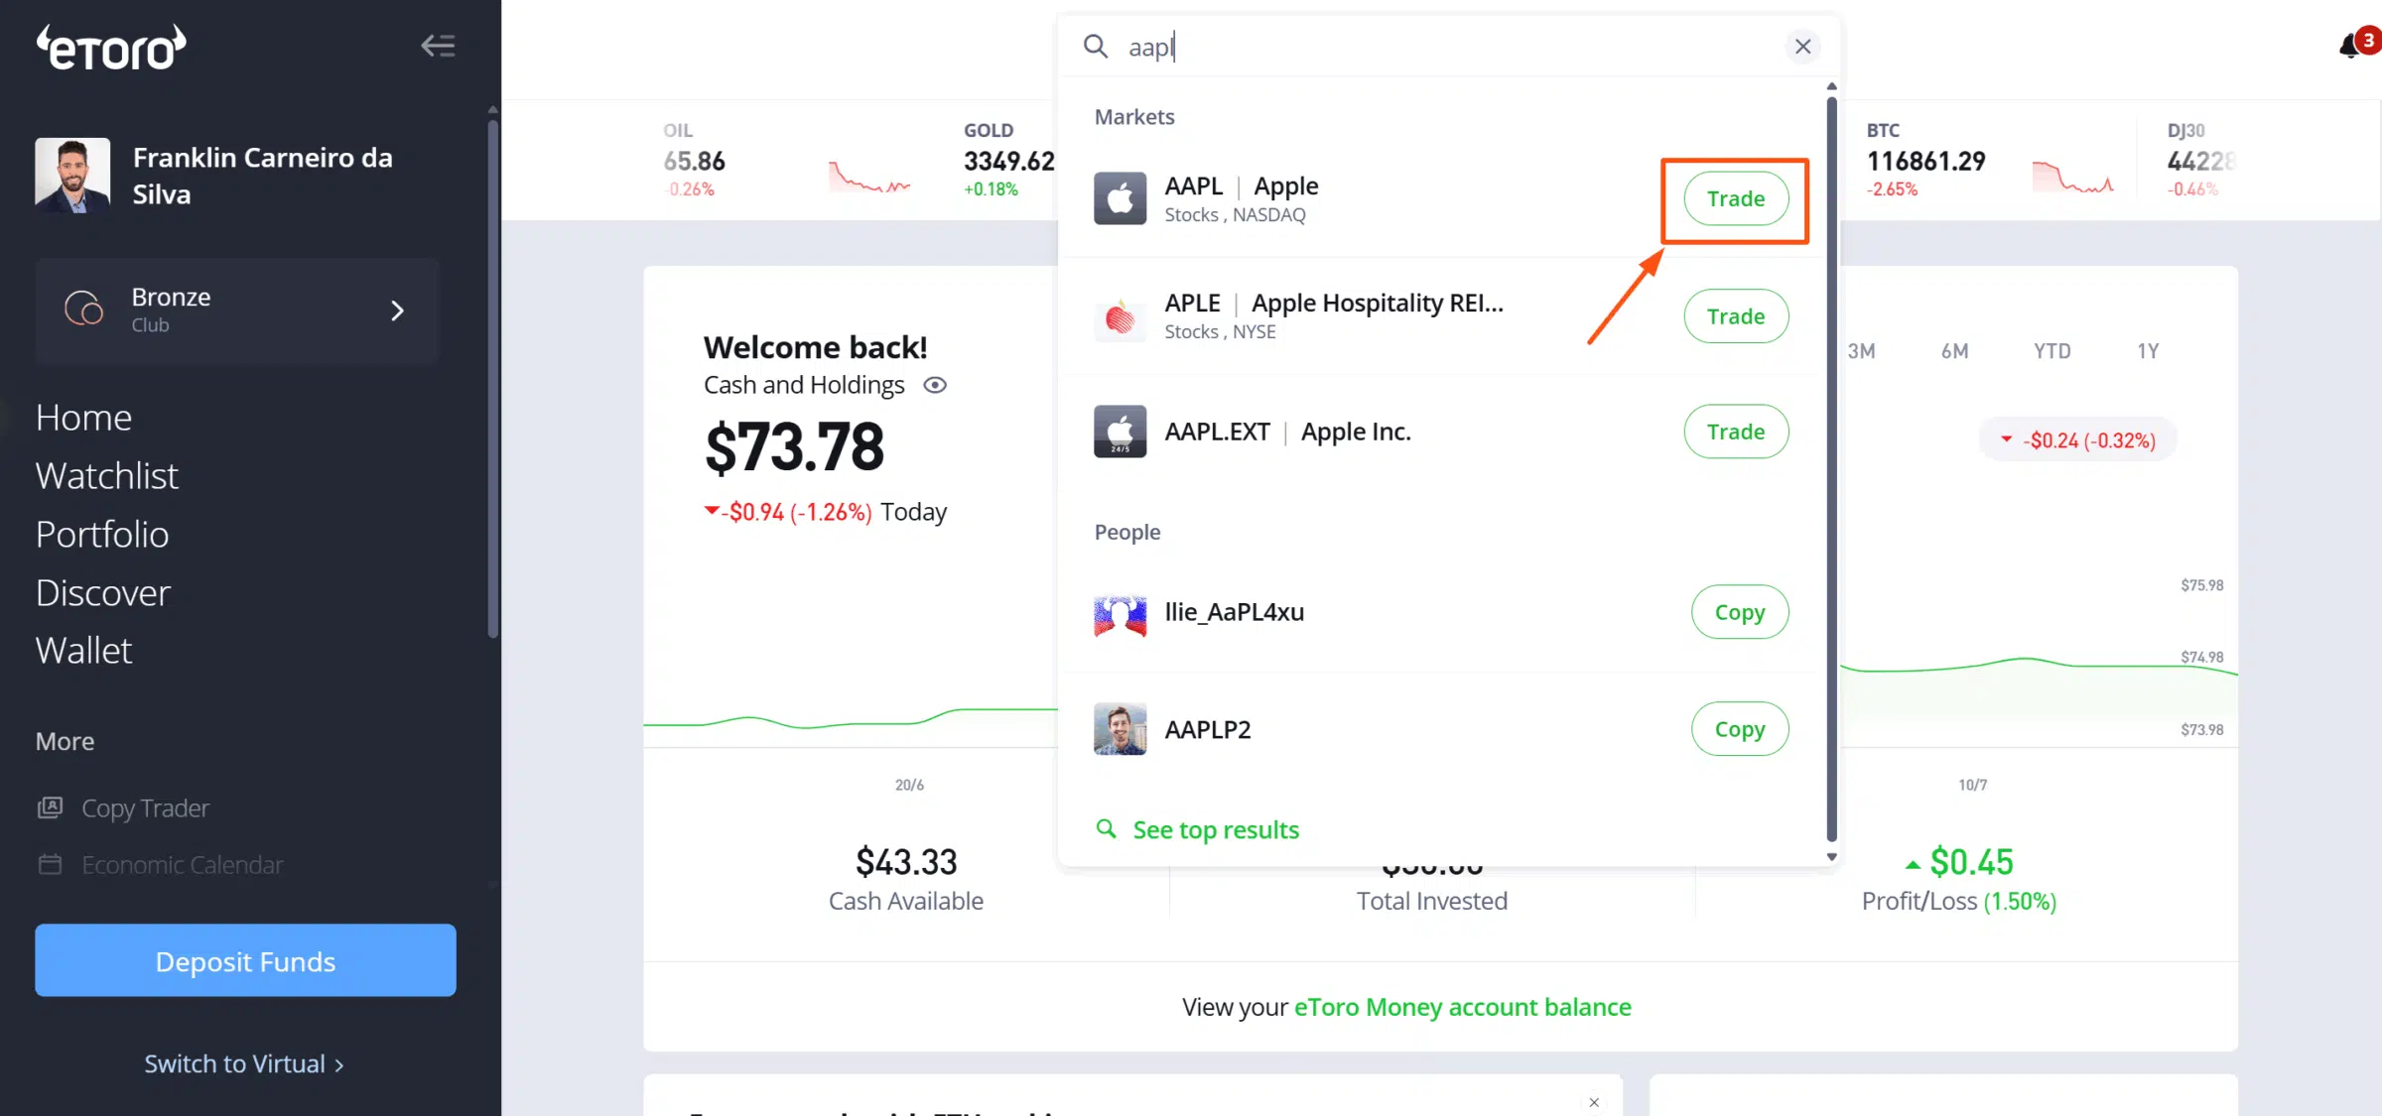Click the AAPL Apple stock logo

tap(1120, 198)
